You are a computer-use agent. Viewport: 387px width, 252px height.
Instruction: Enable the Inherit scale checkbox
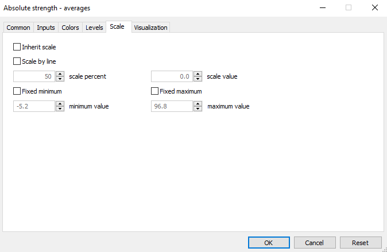17,47
